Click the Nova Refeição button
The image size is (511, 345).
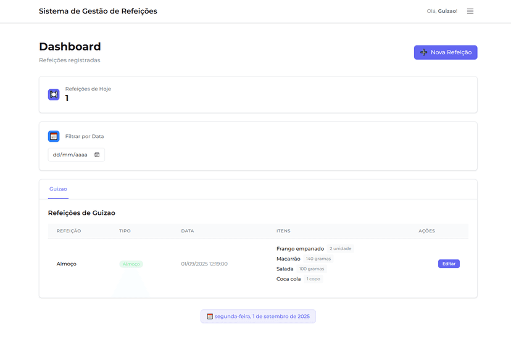click(445, 52)
